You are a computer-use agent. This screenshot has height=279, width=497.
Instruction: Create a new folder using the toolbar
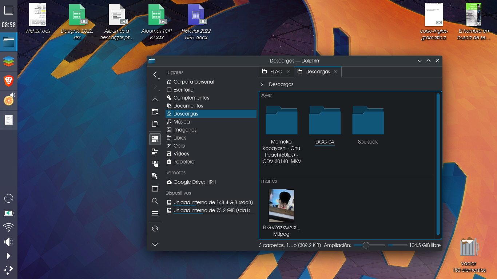click(x=155, y=112)
